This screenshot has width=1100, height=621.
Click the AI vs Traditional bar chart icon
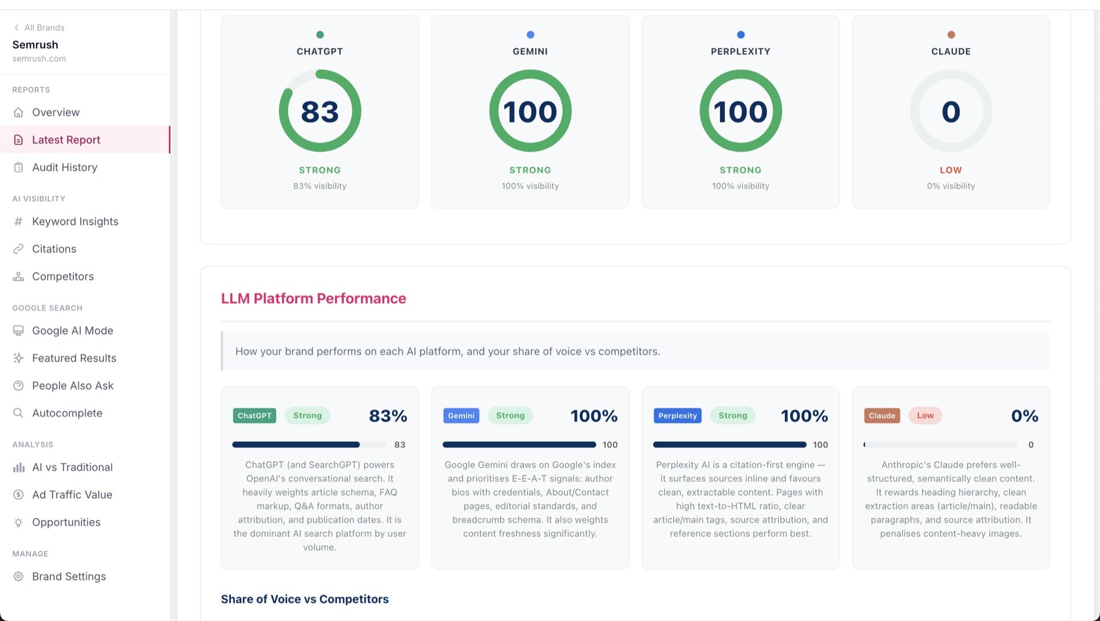point(18,467)
